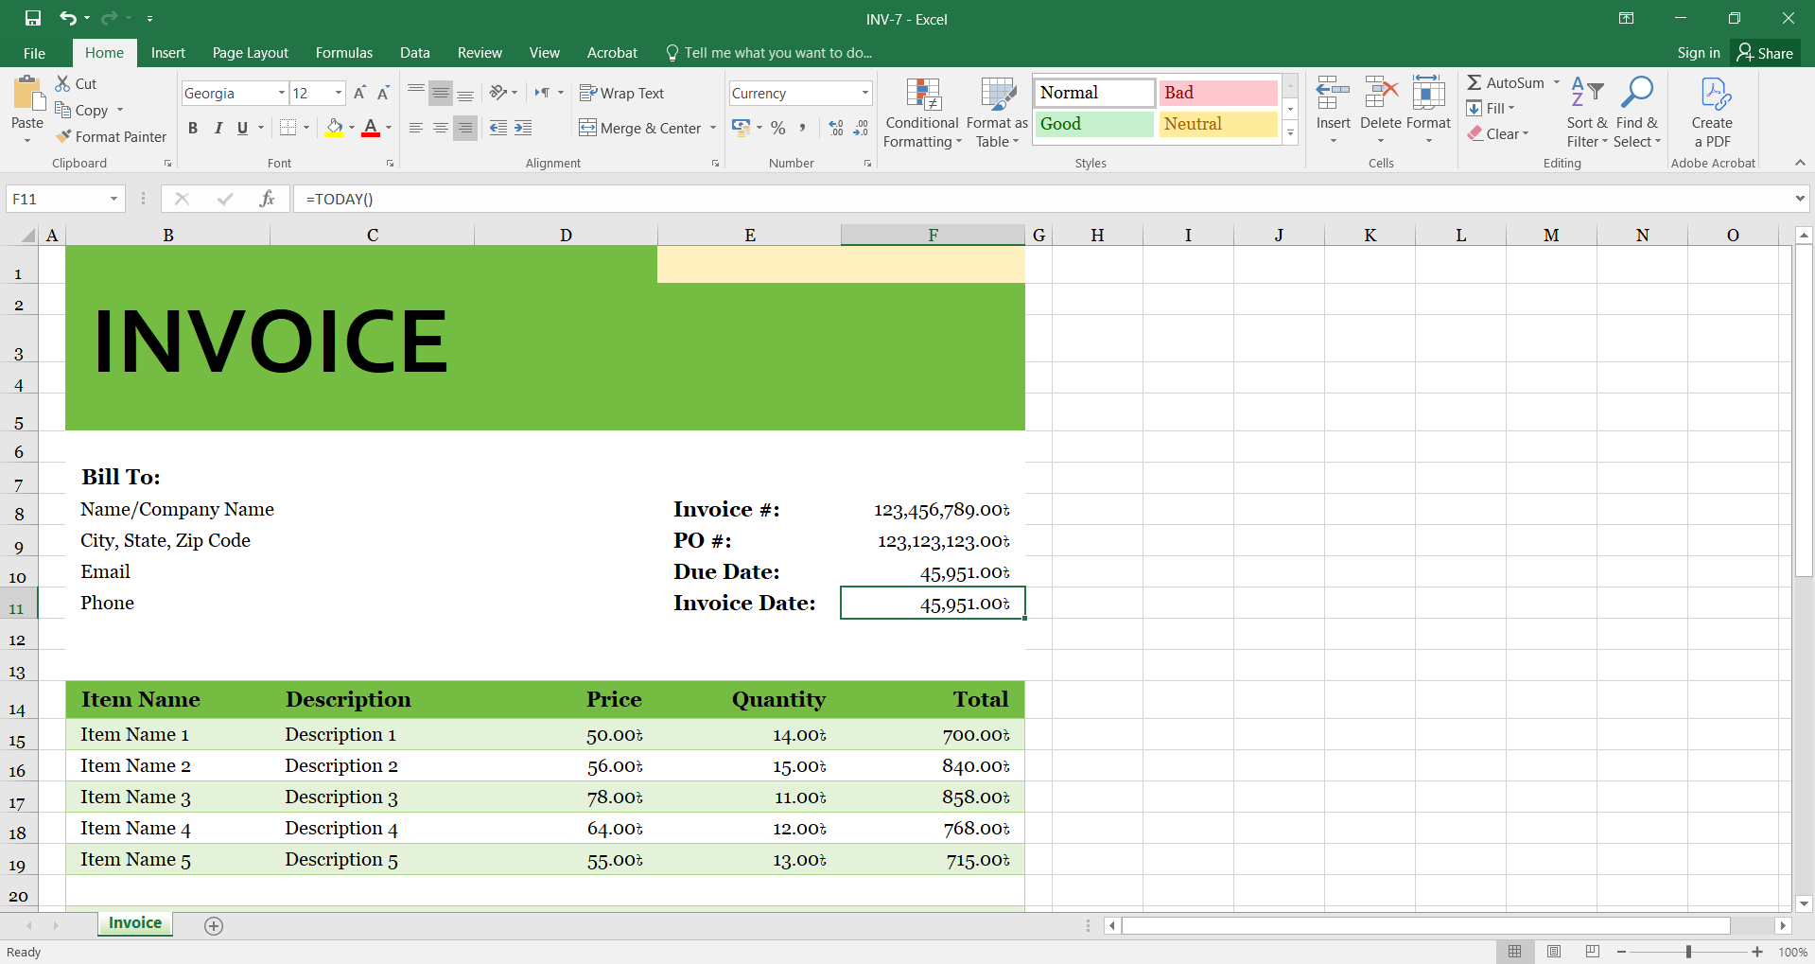Toggle Wrap Text for the cell
This screenshot has width=1815, height=964.
(621, 93)
